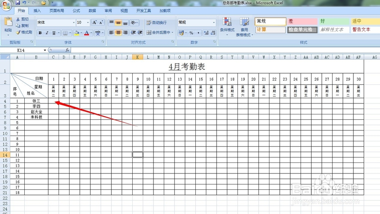Apply cell borders icon
The image size is (380, 214).
click(x=65, y=33)
